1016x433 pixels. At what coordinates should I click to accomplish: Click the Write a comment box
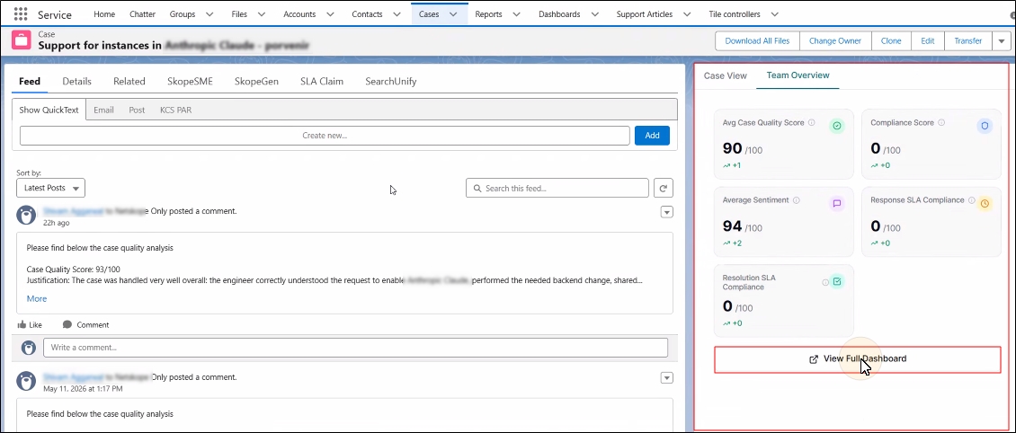tap(355, 348)
